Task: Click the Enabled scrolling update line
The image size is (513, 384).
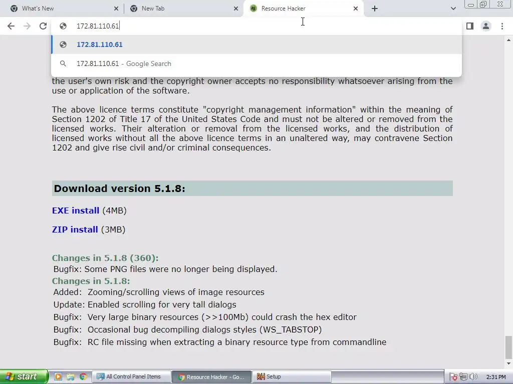Action: tap(145, 304)
